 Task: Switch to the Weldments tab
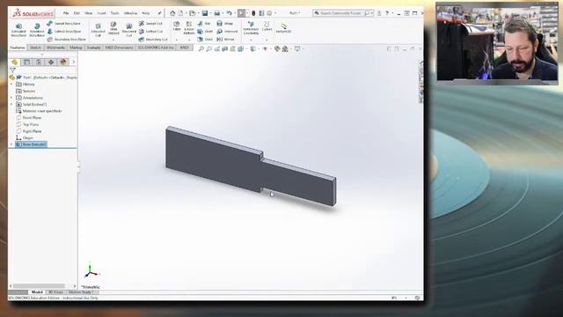point(55,48)
